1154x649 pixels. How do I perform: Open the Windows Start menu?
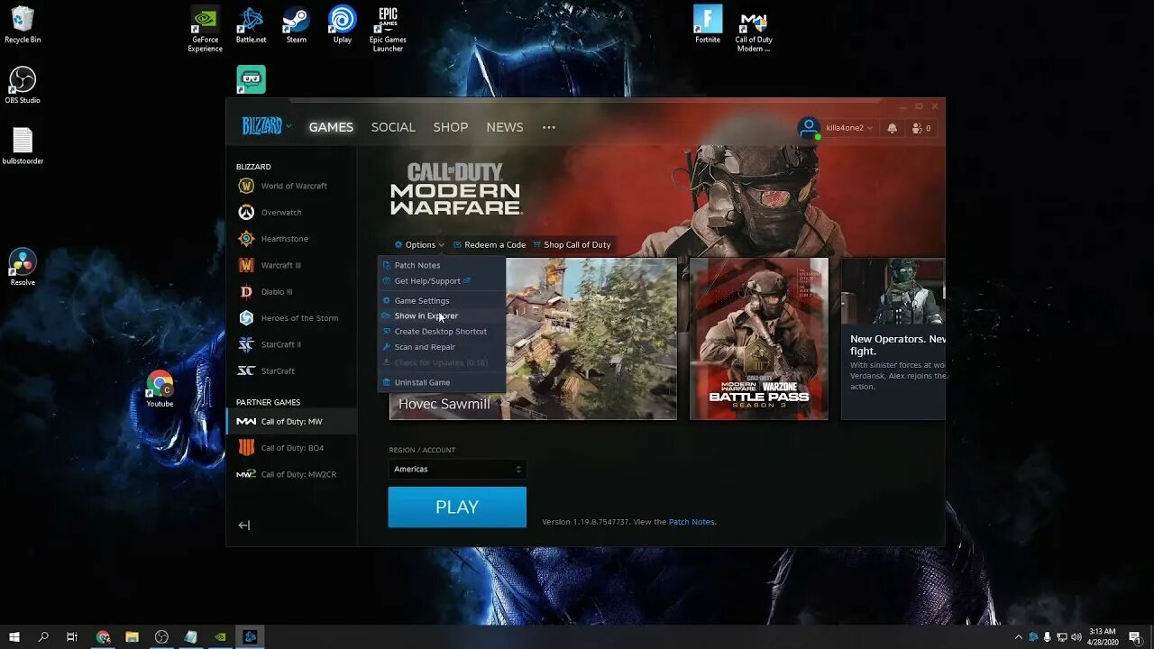coord(14,636)
